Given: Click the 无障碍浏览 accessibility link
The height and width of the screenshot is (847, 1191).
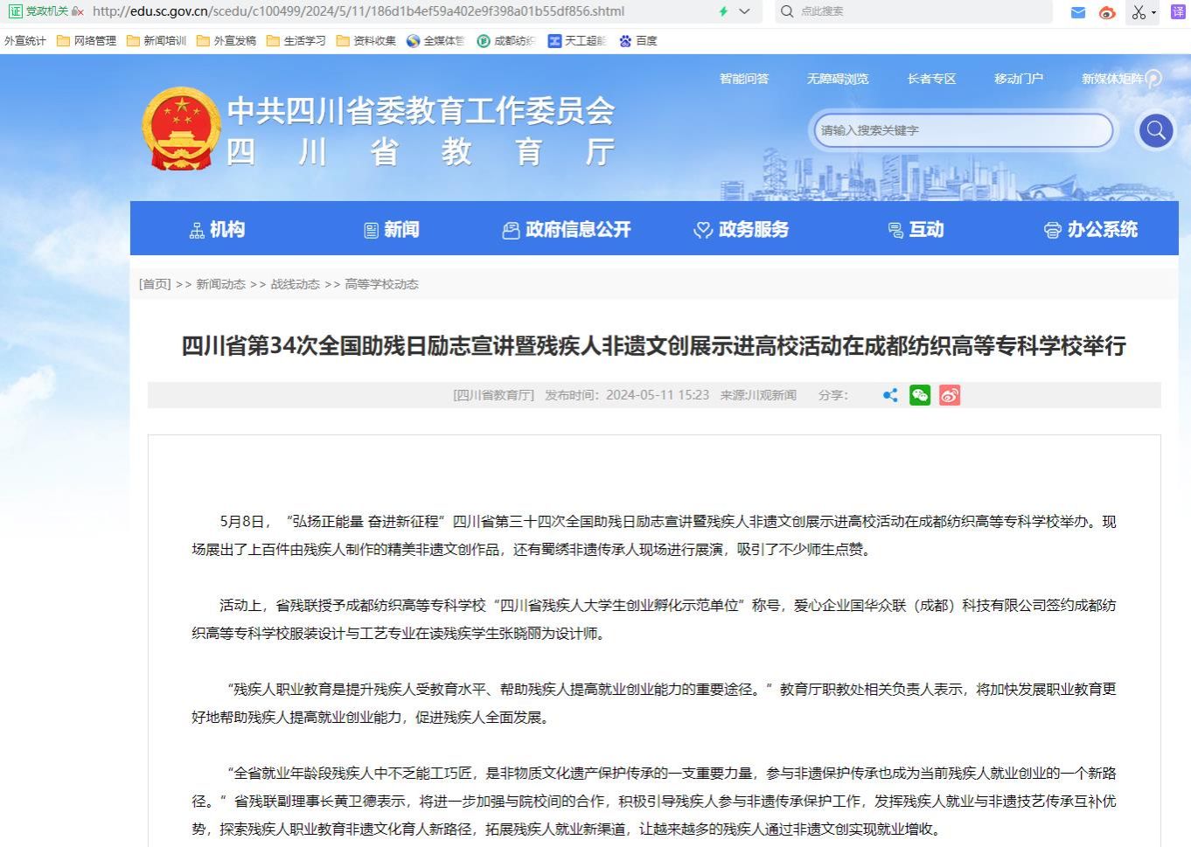Looking at the screenshot, I should 837,79.
